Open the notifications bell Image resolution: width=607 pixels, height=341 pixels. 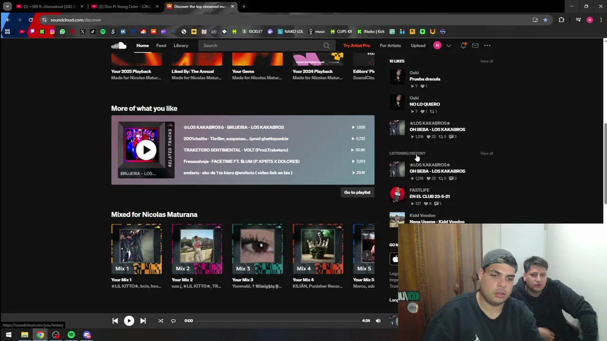(463, 45)
